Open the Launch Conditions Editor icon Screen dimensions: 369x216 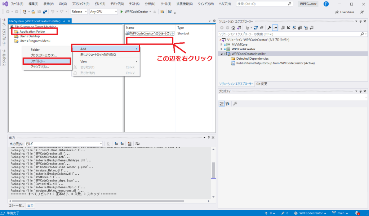[312, 28]
